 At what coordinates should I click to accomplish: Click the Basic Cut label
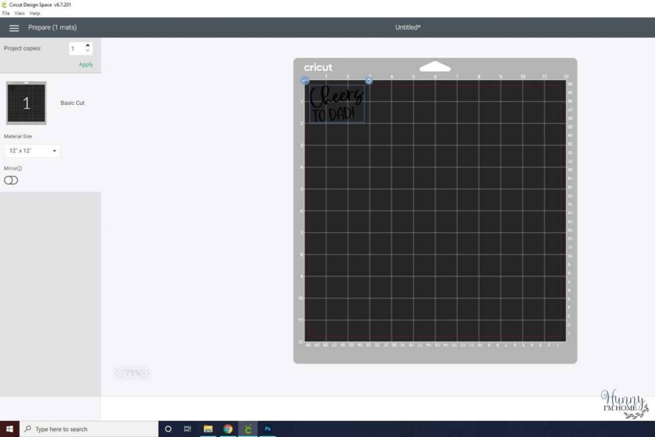(72, 103)
